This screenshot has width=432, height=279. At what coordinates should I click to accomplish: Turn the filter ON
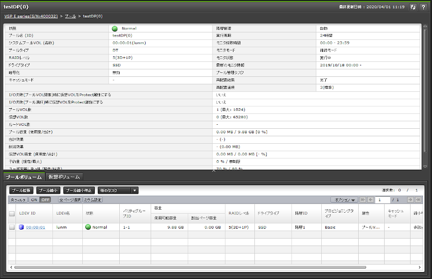(34, 200)
